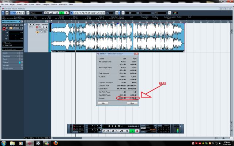Adjust Inspector volume slider
The width and height of the screenshot is (234, 146).
coord(16,32)
